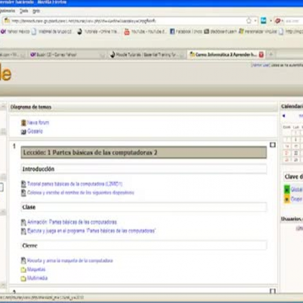Collapse the left block above Diagrama de temas
Screen dimensions: 303x303
click(x=4, y=106)
